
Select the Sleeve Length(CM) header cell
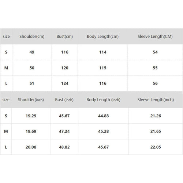[x=155, y=36]
